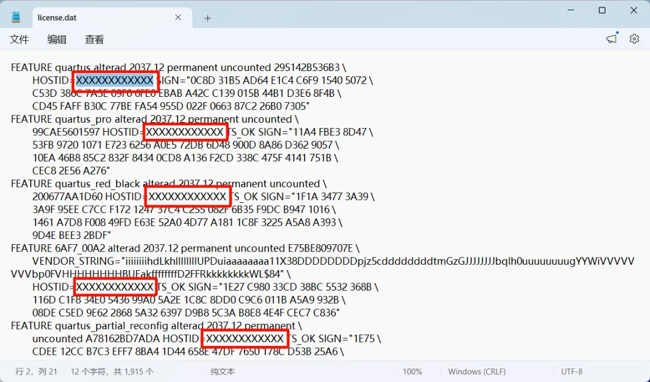
Task: Click "99CAE5601597" key text
Action: coord(66,132)
